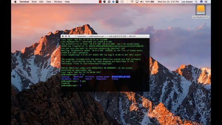Open Spotlight search magnifier
222x125 pixels.
point(196,2)
